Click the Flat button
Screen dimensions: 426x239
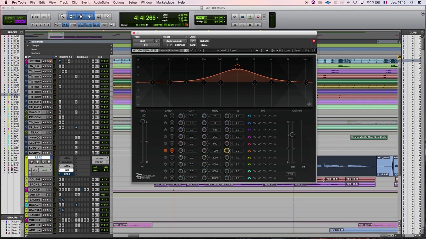click(307, 50)
